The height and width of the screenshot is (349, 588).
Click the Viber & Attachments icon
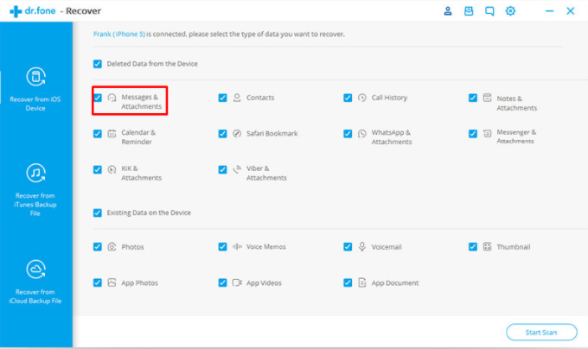[237, 169]
